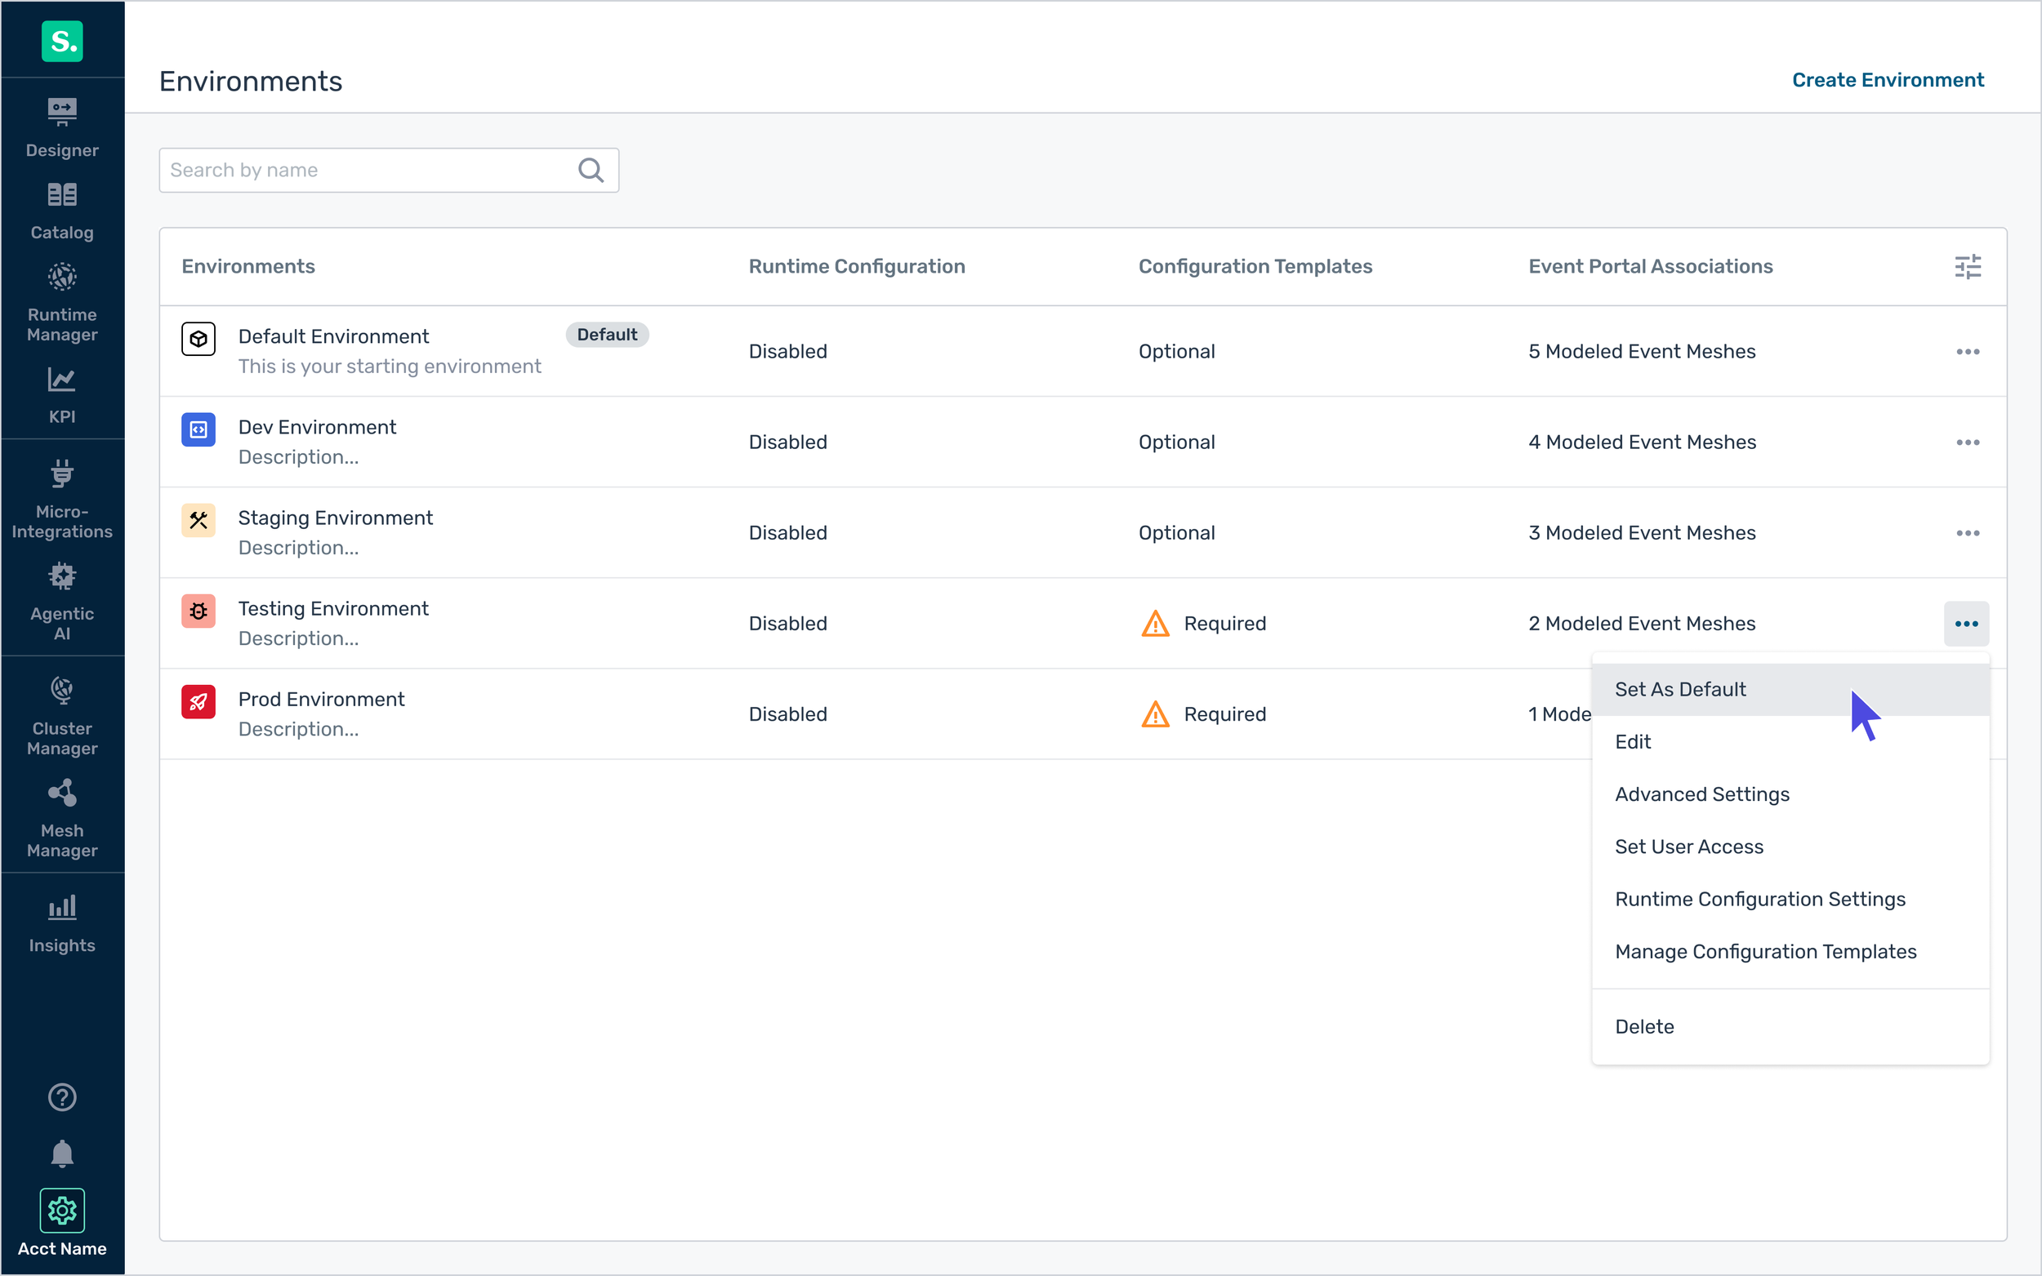Click the search magnifier button

click(x=591, y=170)
